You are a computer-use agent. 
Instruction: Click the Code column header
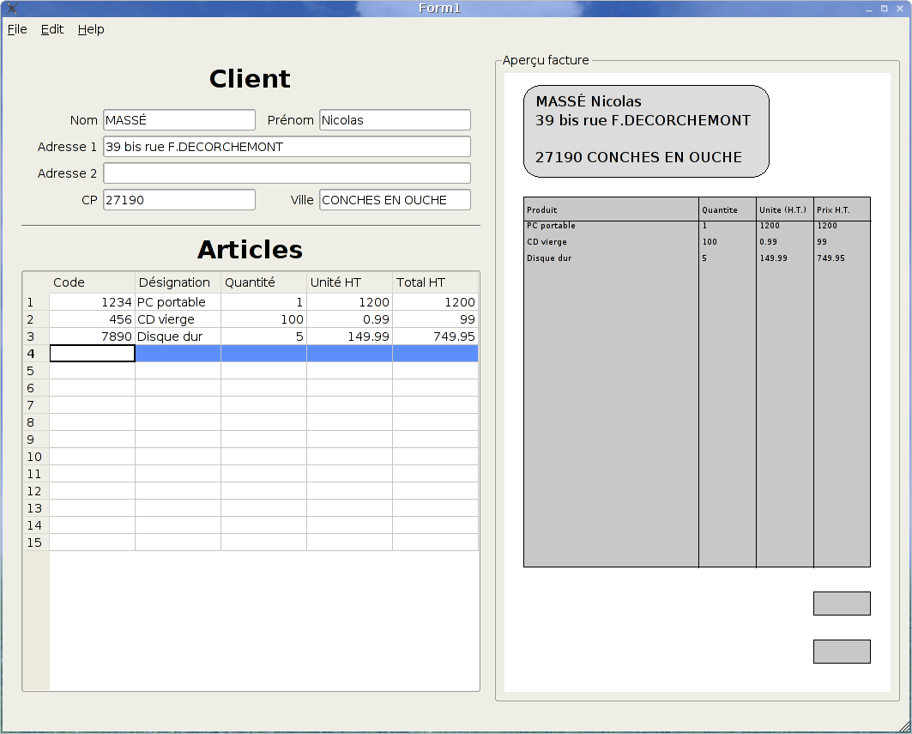click(92, 282)
